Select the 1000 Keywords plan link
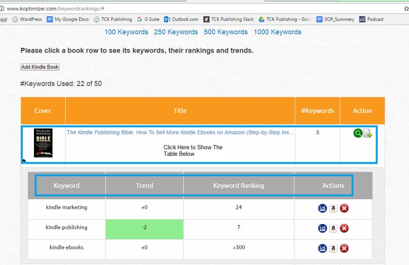The width and height of the screenshot is (409, 265). point(277,32)
